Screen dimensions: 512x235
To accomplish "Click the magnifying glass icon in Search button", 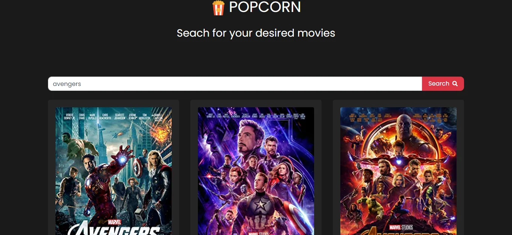I will tap(455, 84).
